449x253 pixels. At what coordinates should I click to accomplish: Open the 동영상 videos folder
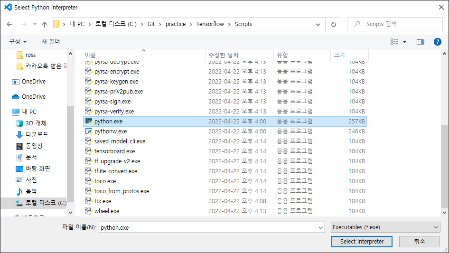29,146
